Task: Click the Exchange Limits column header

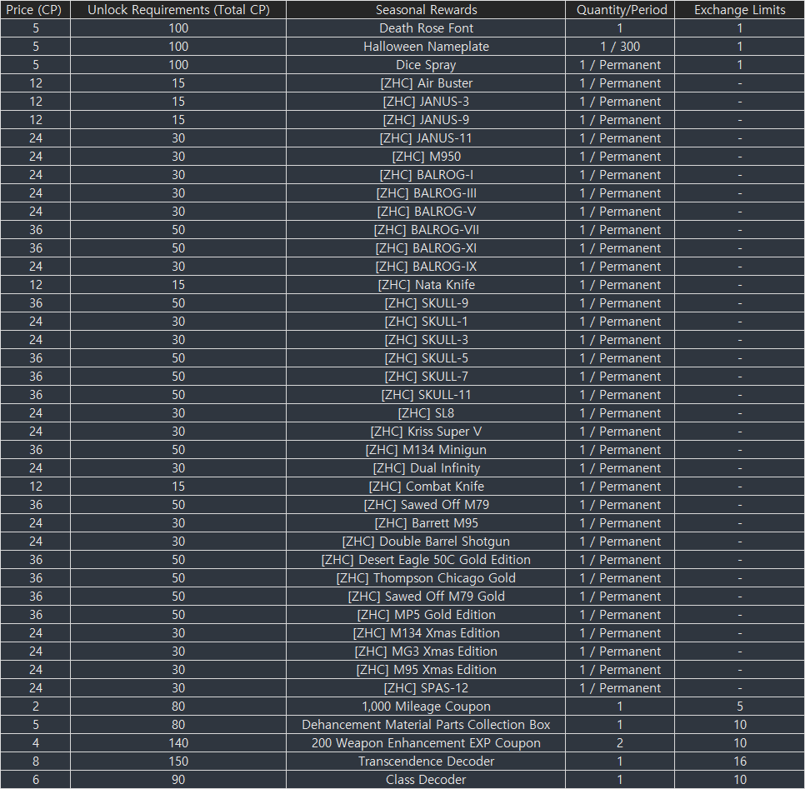Action: point(739,10)
